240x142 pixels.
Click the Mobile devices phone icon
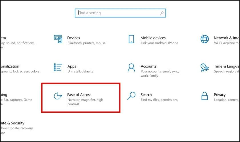[131, 39]
